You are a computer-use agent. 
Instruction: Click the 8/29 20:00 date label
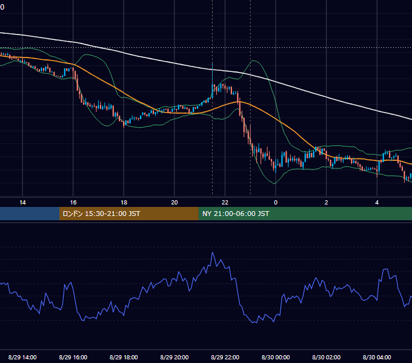click(x=174, y=357)
